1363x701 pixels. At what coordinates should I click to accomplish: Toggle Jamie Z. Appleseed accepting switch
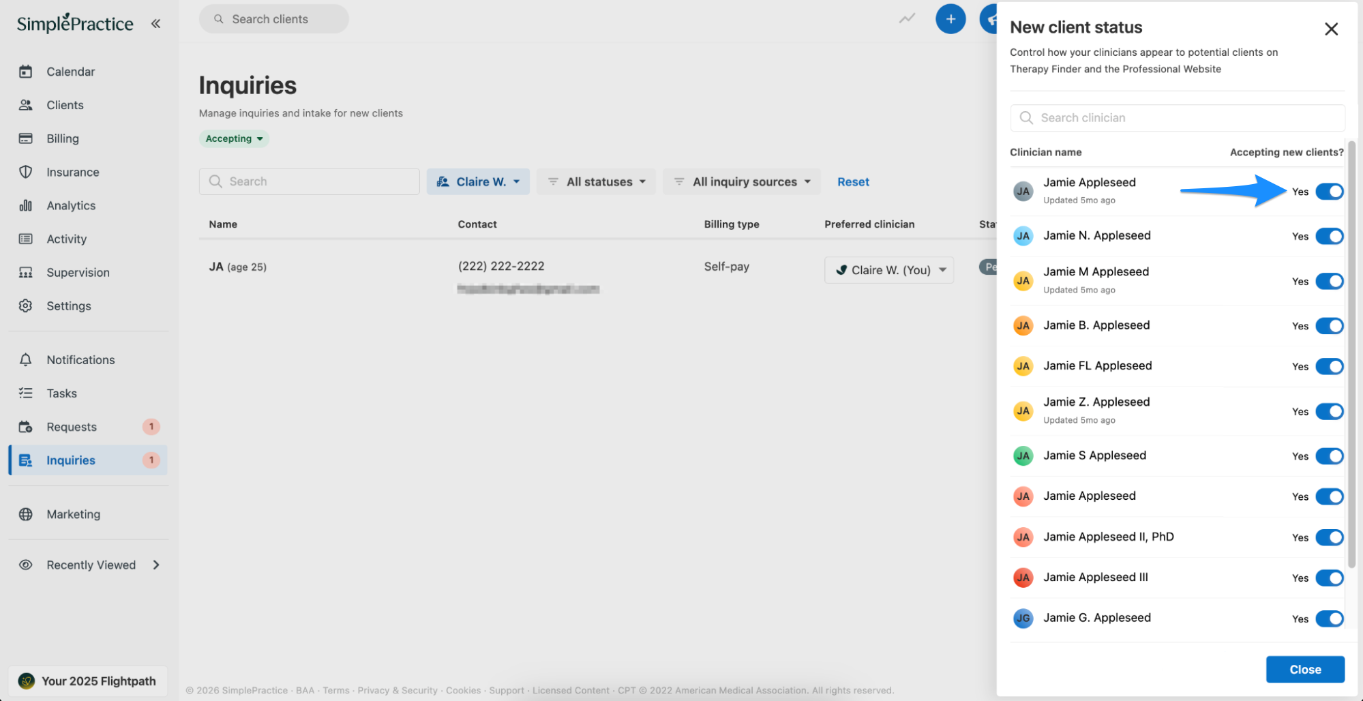click(1330, 411)
